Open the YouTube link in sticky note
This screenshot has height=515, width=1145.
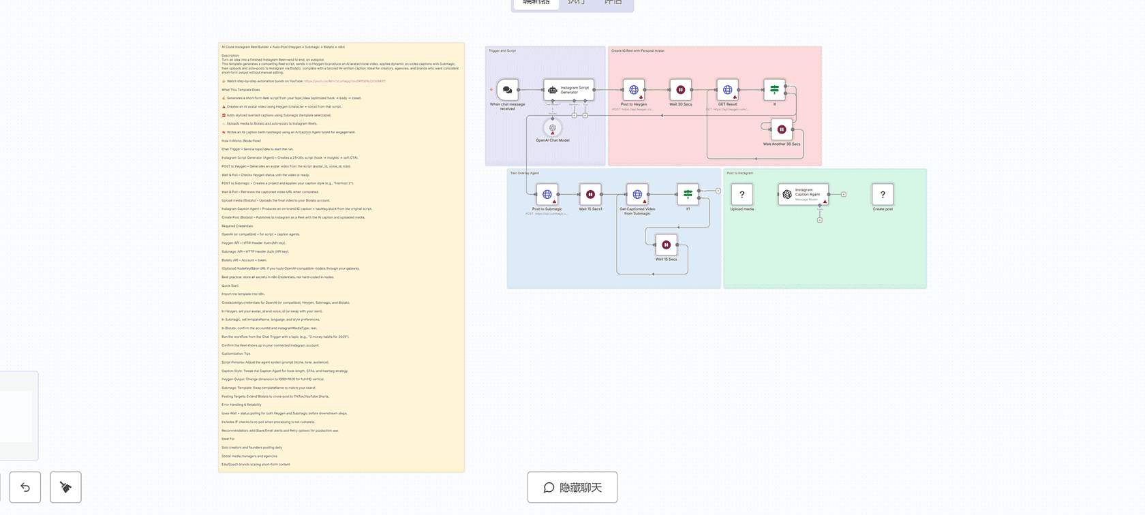point(344,81)
